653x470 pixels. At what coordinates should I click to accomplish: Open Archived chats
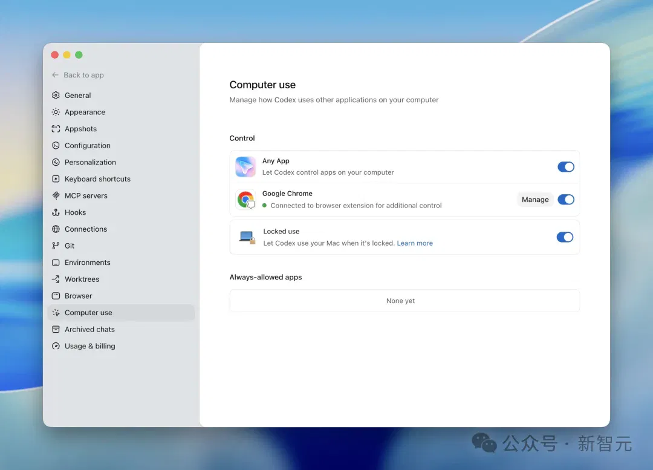pos(121,329)
